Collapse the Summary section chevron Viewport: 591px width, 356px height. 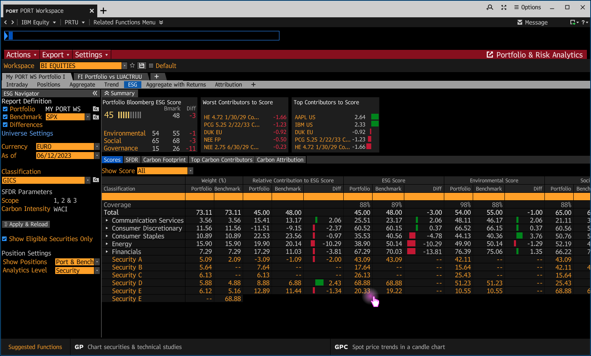click(x=106, y=94)
